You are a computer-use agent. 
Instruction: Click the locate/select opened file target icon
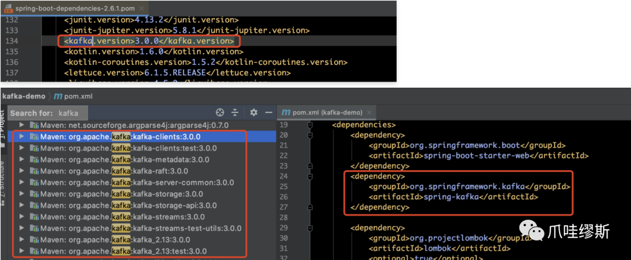(220, 113)
